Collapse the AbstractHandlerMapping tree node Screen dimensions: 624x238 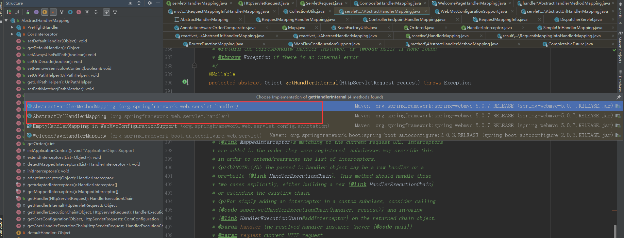[x=6, y=21]
